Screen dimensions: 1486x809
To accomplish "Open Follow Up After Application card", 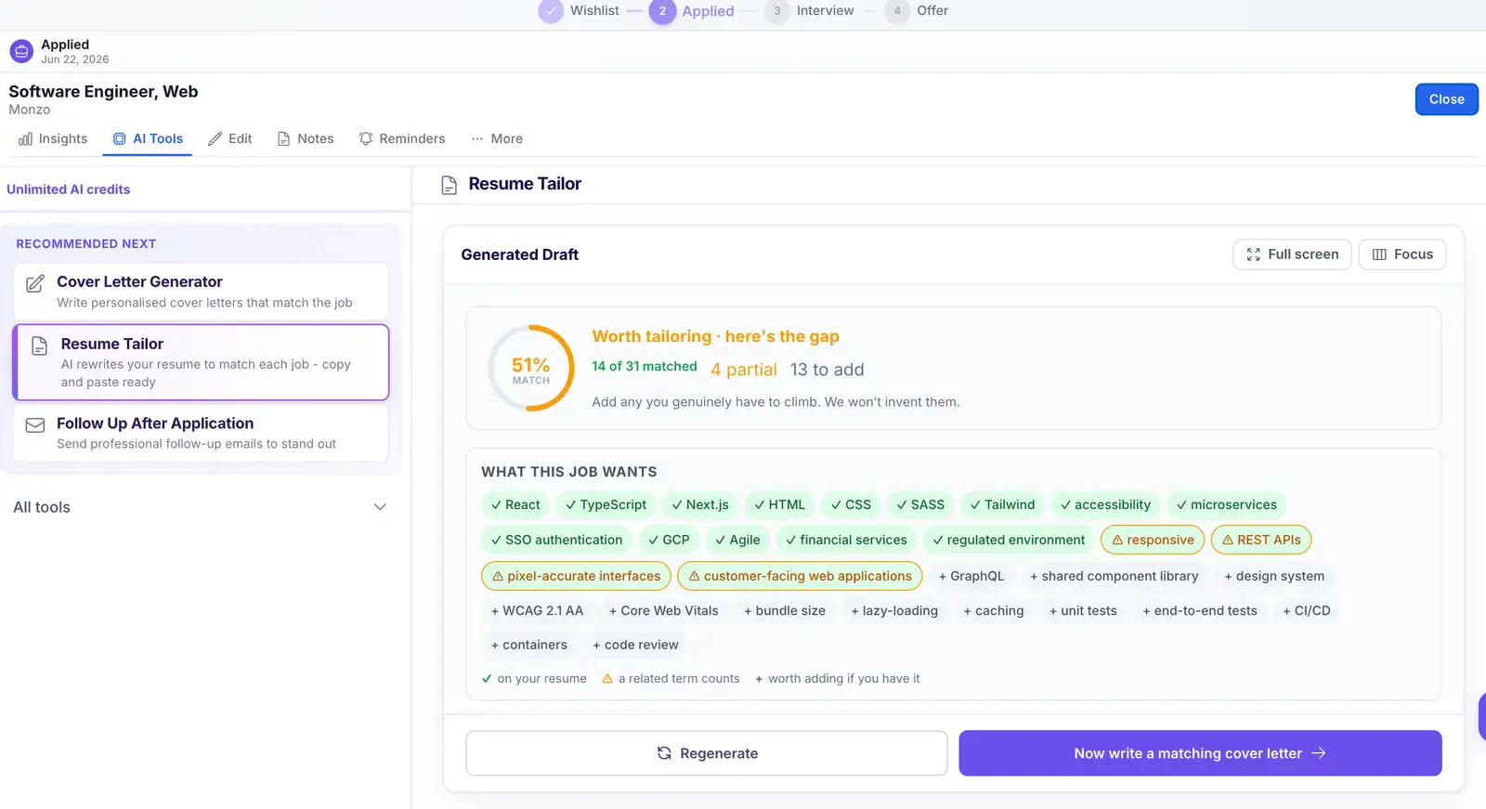I will coord(201,433).
